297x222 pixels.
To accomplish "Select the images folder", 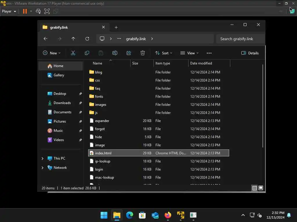I will tap(159, 105).
